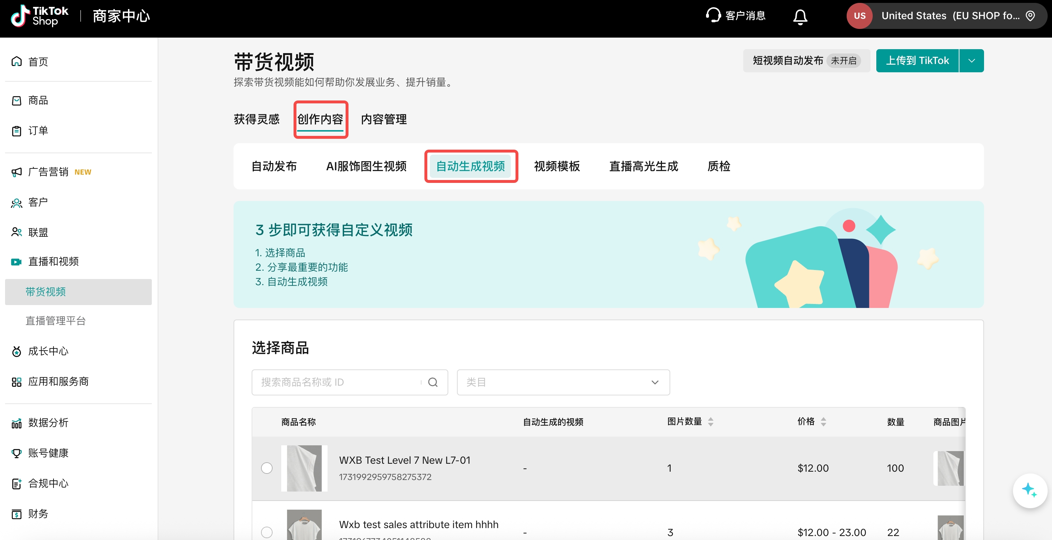Click the notification bell icon

tap(800, 17)
